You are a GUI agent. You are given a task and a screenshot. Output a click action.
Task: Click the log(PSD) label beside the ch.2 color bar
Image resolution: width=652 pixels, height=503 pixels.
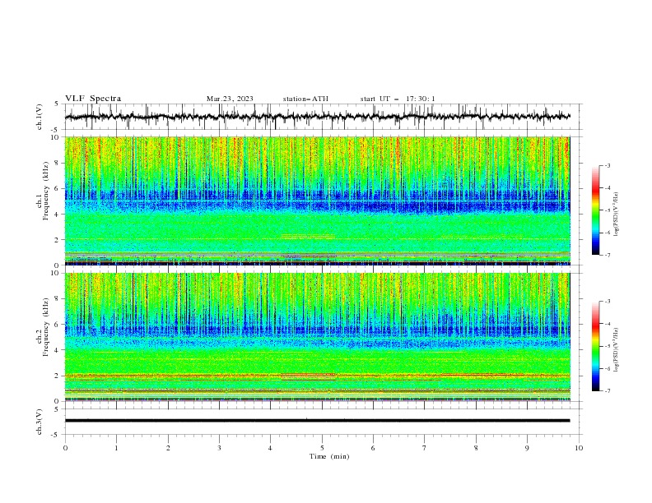coord(616,350)
